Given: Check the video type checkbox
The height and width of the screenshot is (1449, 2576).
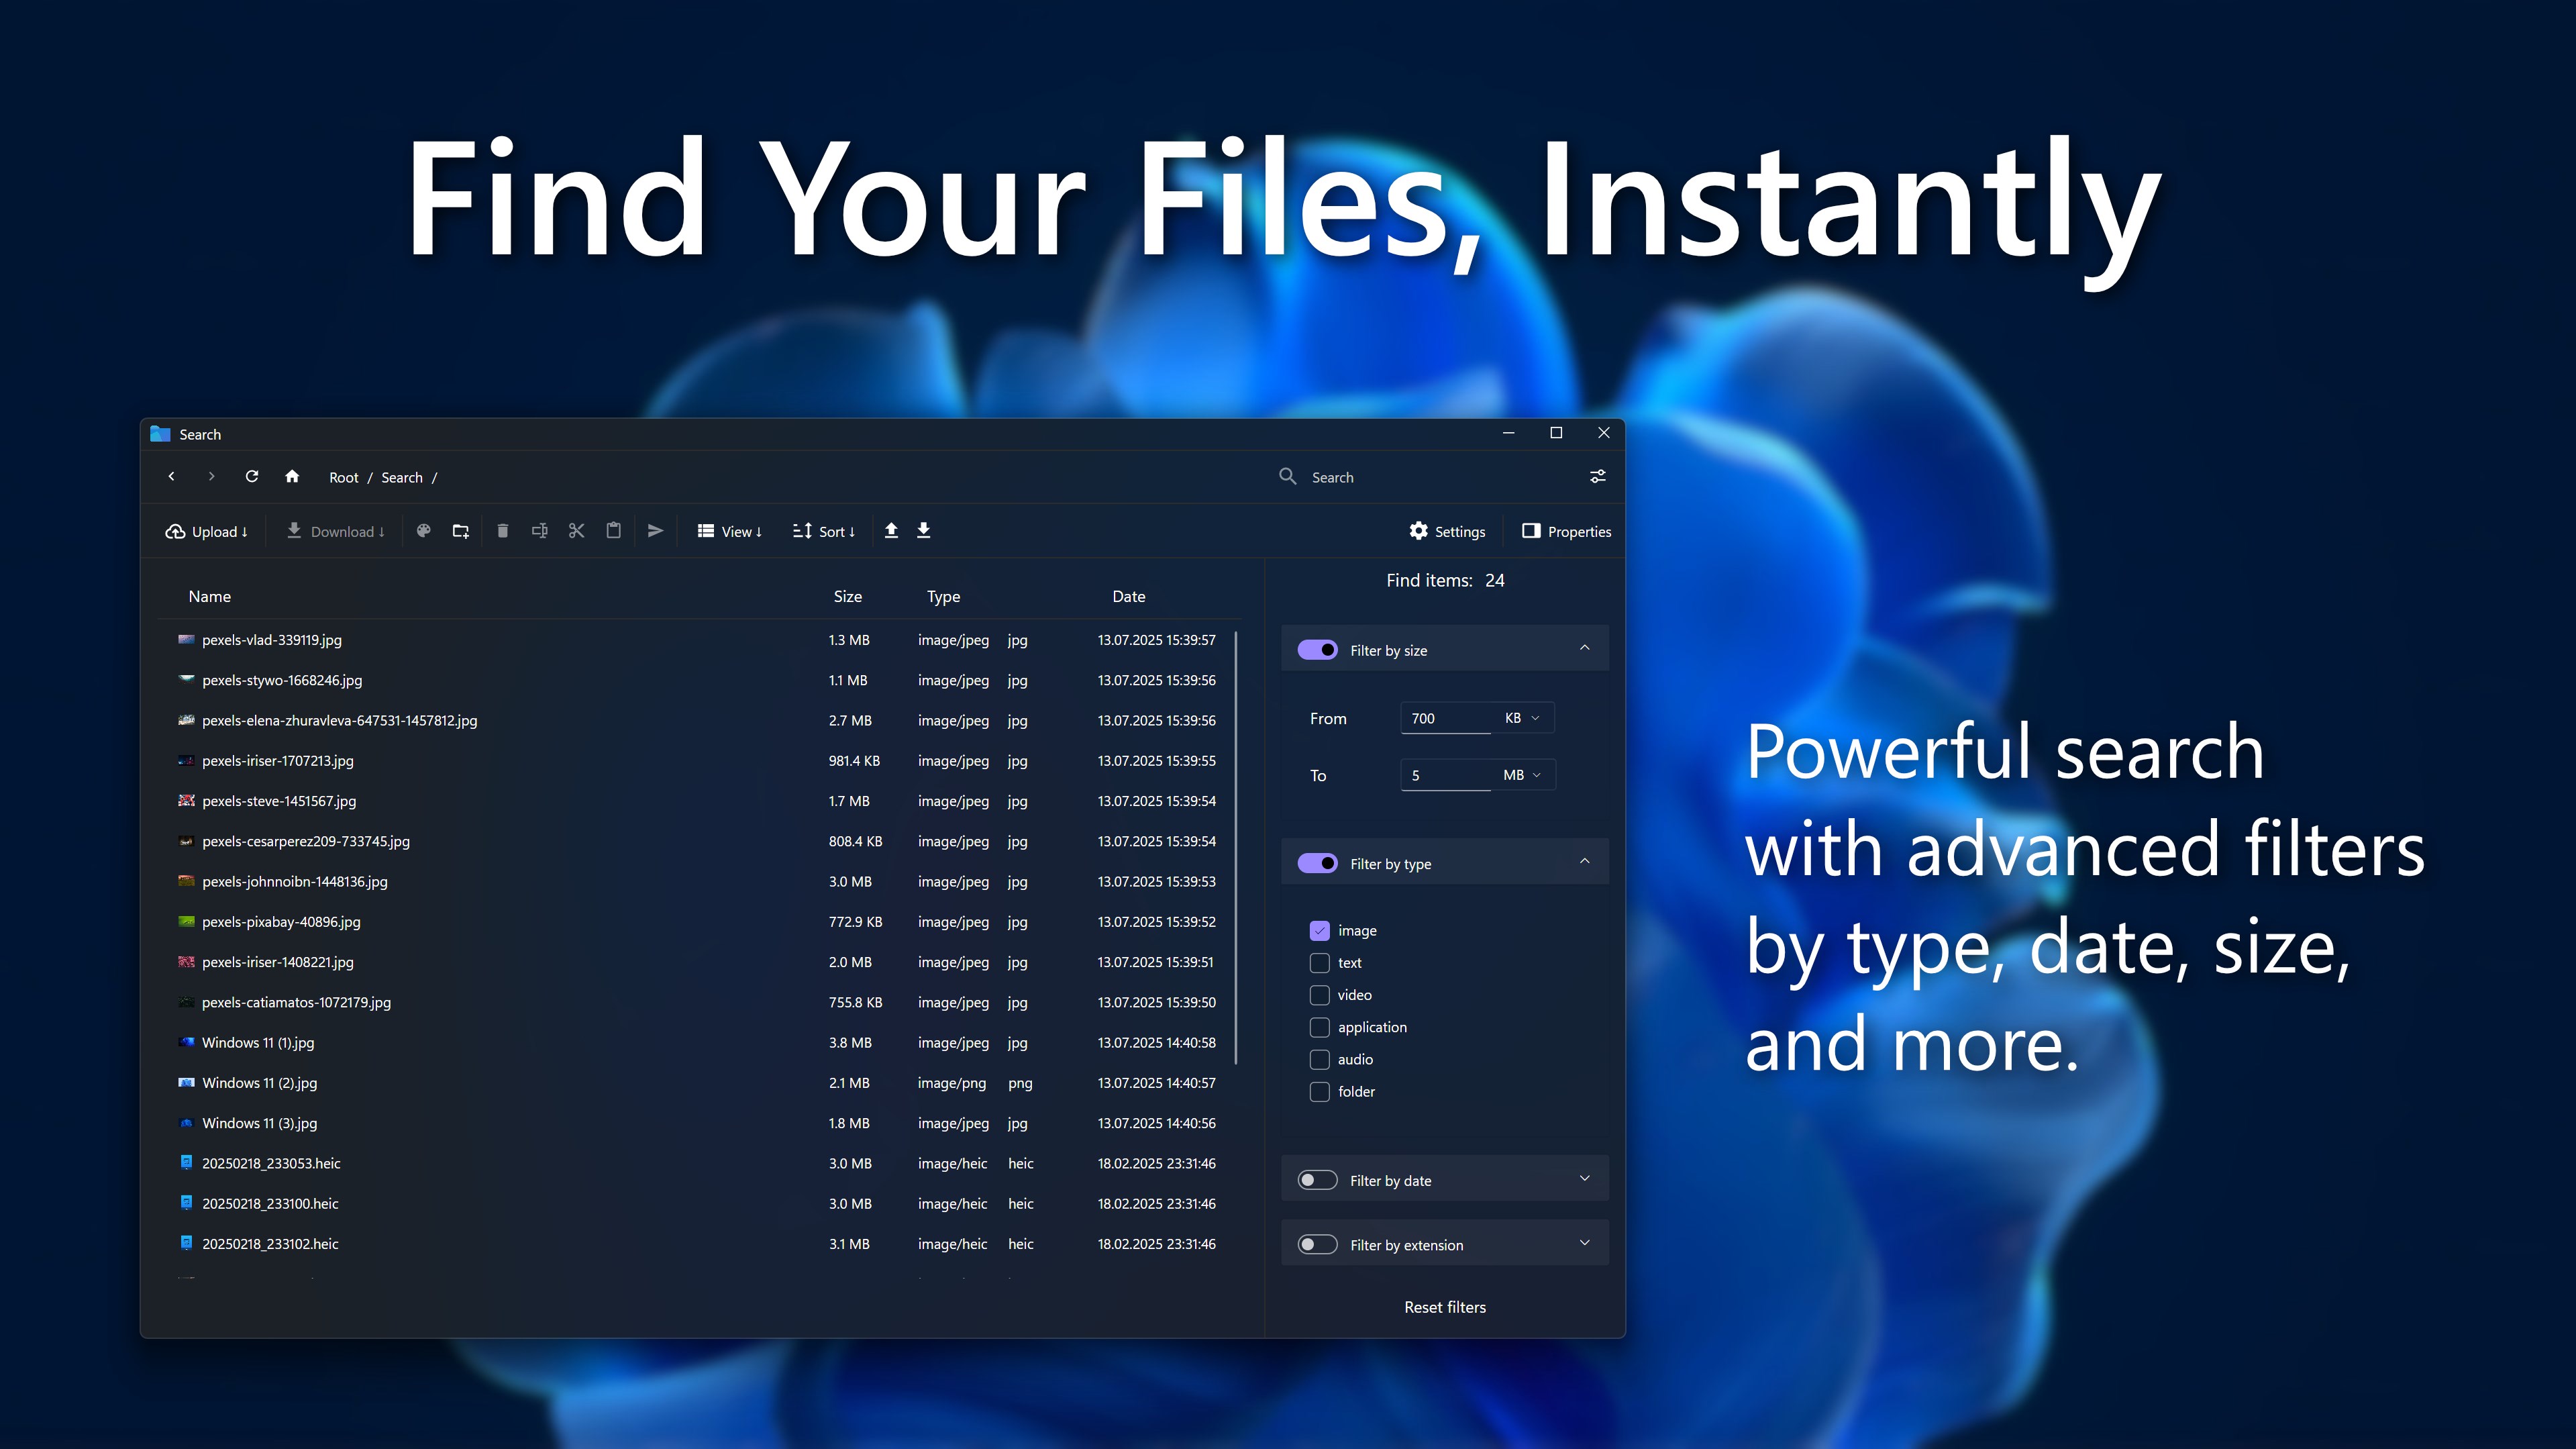Looking at the screenshot, I should click(1320, 995).
